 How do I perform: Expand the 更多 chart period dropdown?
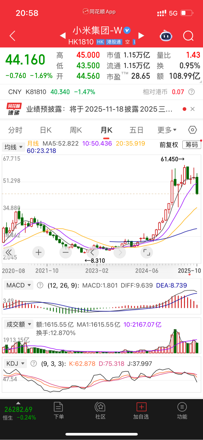167,130
